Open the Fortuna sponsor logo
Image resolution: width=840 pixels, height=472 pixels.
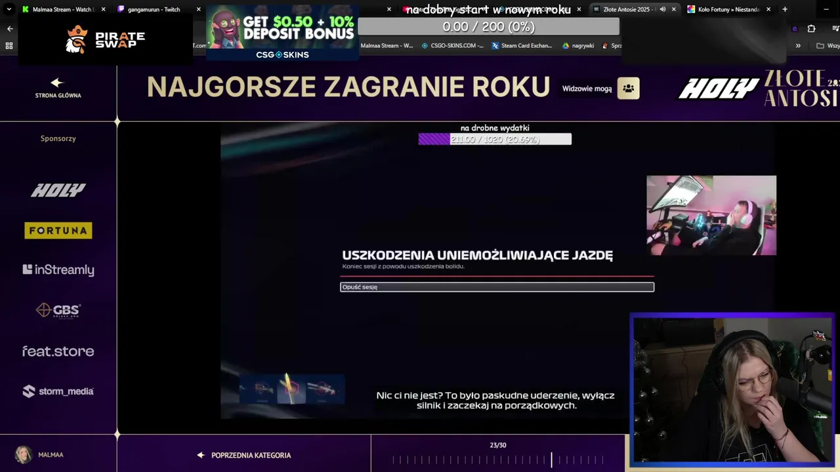(x=58, y=230)
